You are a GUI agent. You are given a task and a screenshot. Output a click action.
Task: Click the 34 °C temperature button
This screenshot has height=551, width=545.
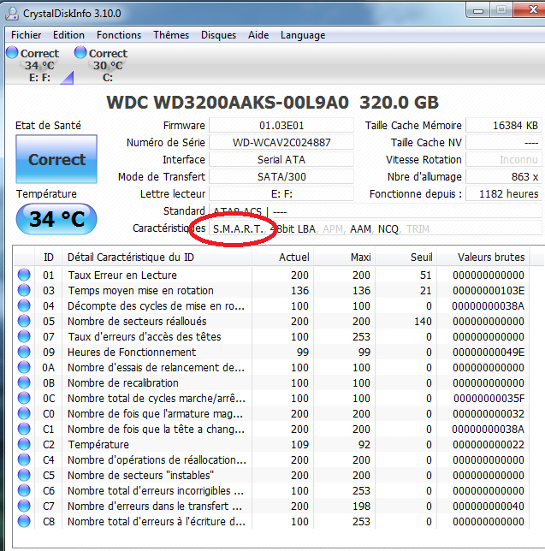coord(56,219)
